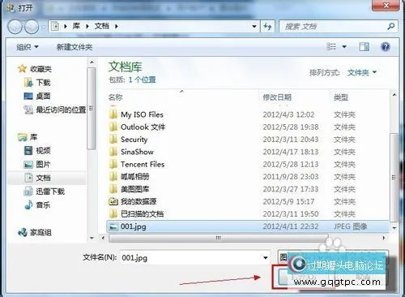This screenshot has width=405, height=297.
Task: Open the file name combo box dropdown arrow
Action: [266, 258]
